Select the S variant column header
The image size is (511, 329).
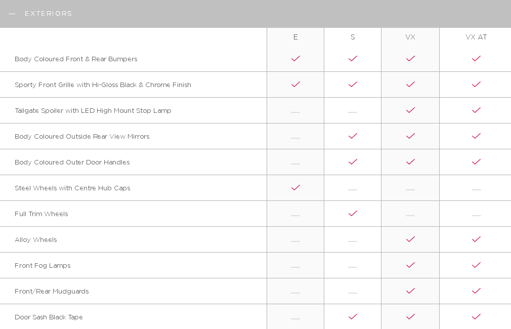click(x=353, y=37)
